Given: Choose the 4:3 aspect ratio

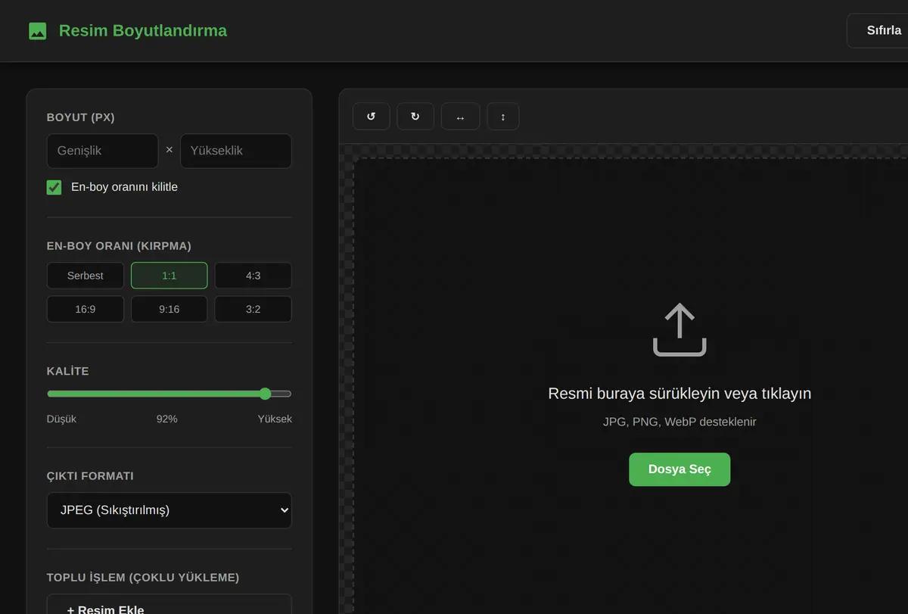Looking at the screenshot, I should (253, 276).
